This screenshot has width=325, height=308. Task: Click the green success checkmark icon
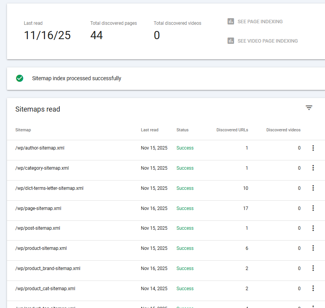(20, 78)
